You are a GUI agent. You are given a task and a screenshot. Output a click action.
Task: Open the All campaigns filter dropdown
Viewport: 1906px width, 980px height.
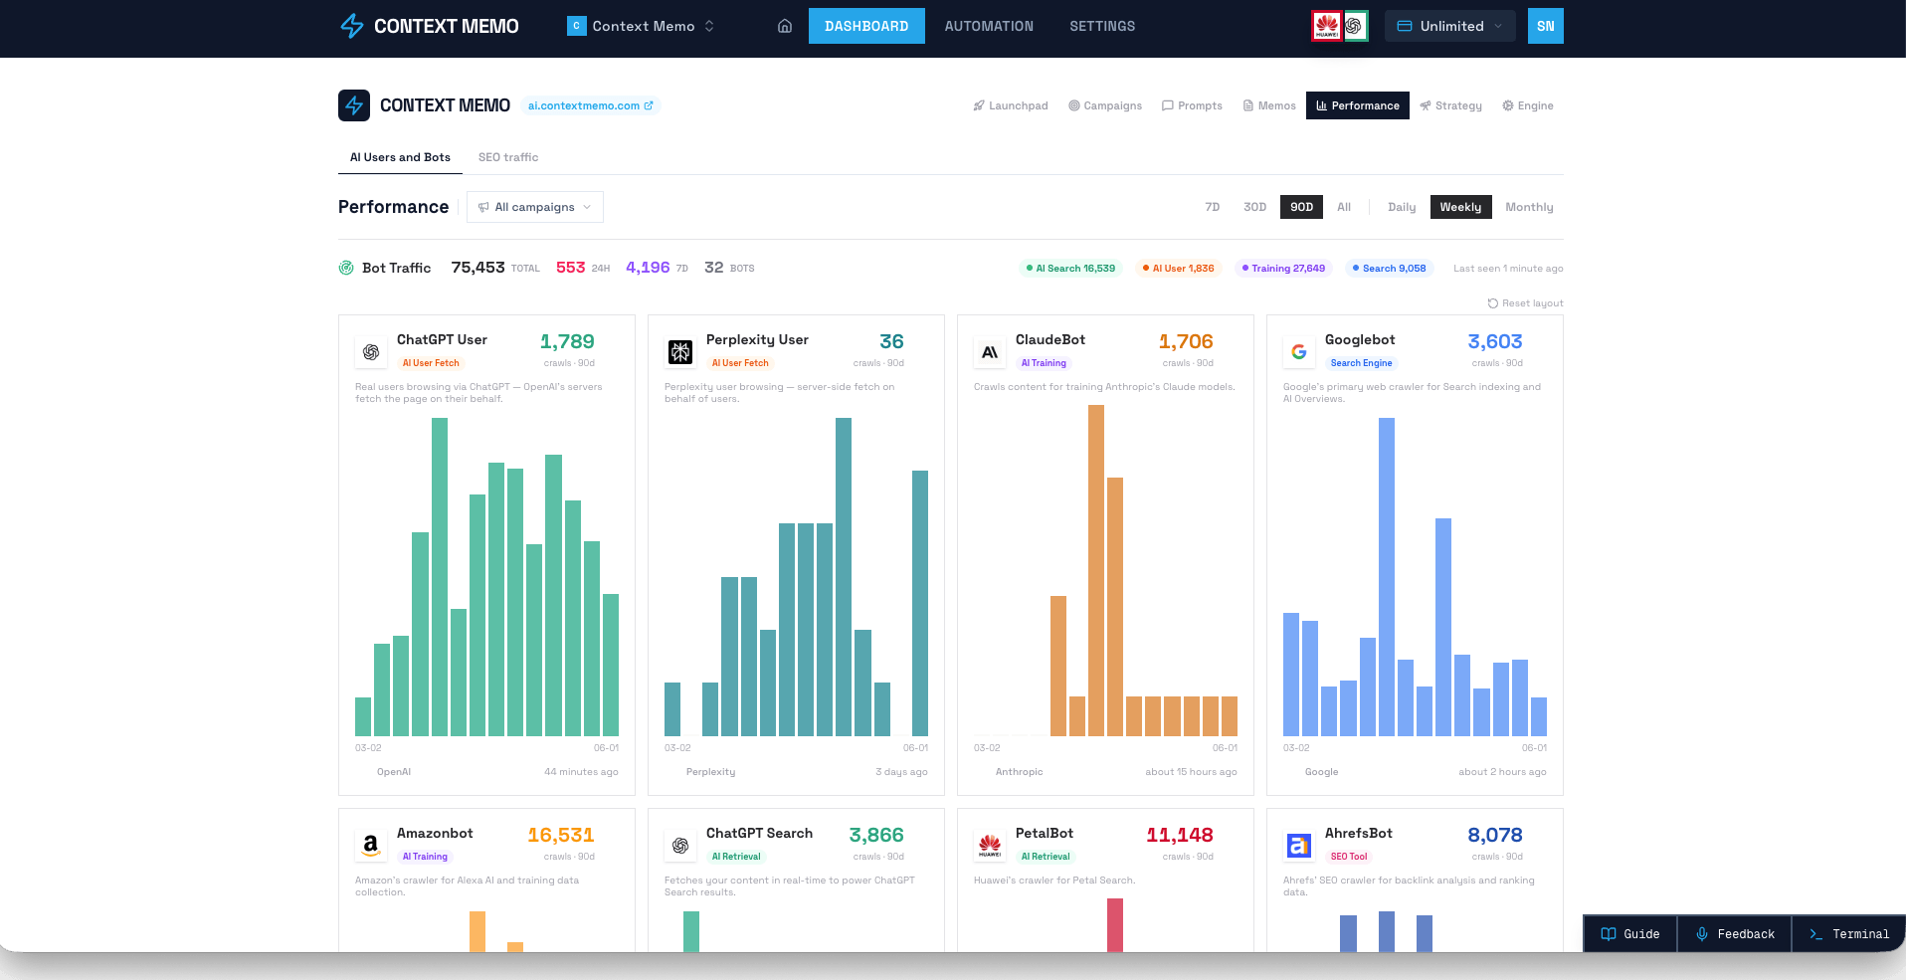[535, 207]
